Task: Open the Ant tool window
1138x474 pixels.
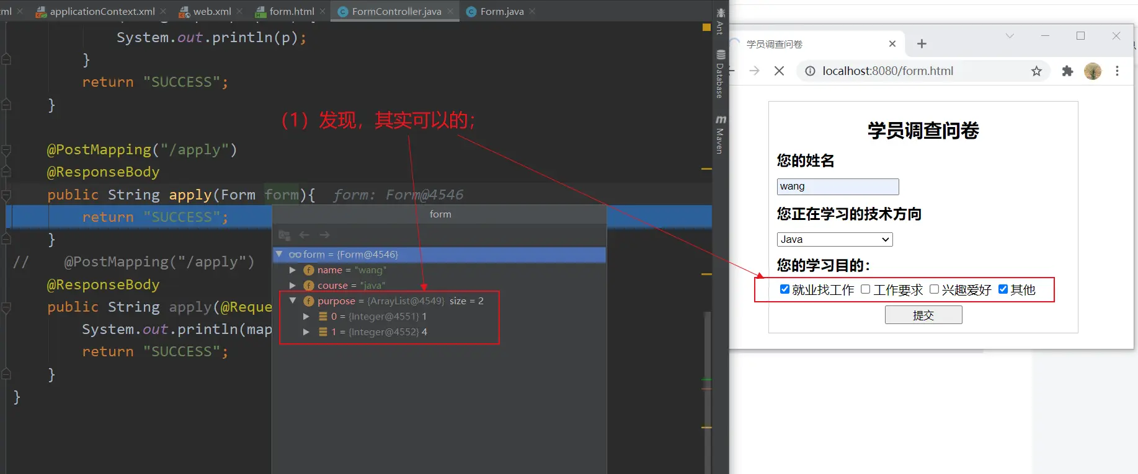Action: (x=720, y=21)
